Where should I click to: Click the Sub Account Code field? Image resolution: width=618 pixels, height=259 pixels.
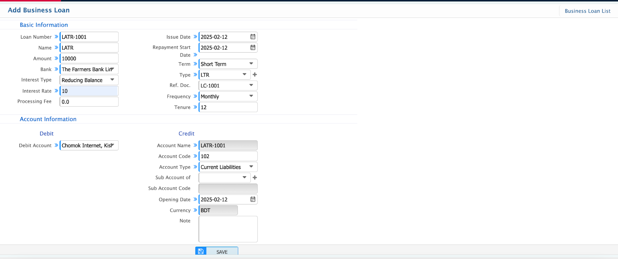(x=228, y=189)
